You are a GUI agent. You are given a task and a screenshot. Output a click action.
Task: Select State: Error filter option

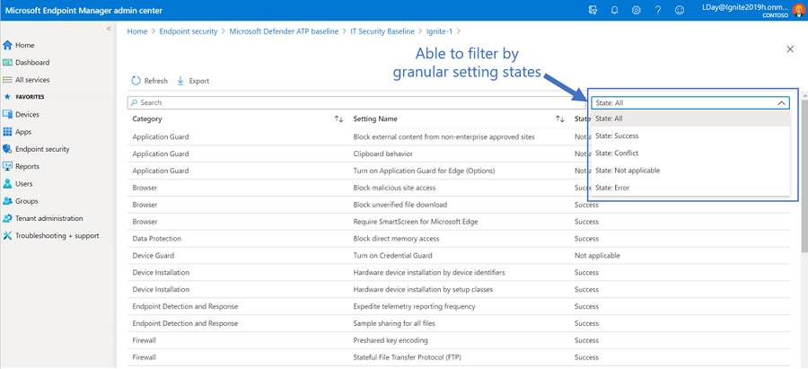pos(690,188)
